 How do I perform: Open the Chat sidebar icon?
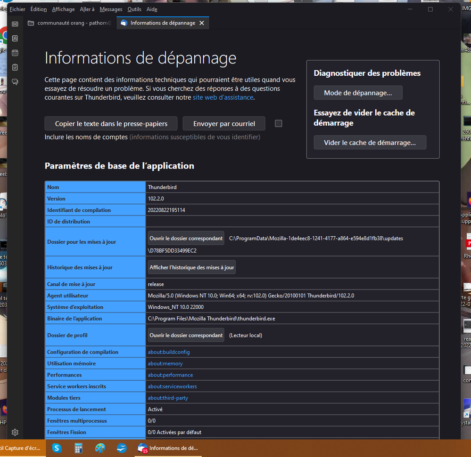tap(15, 82)
